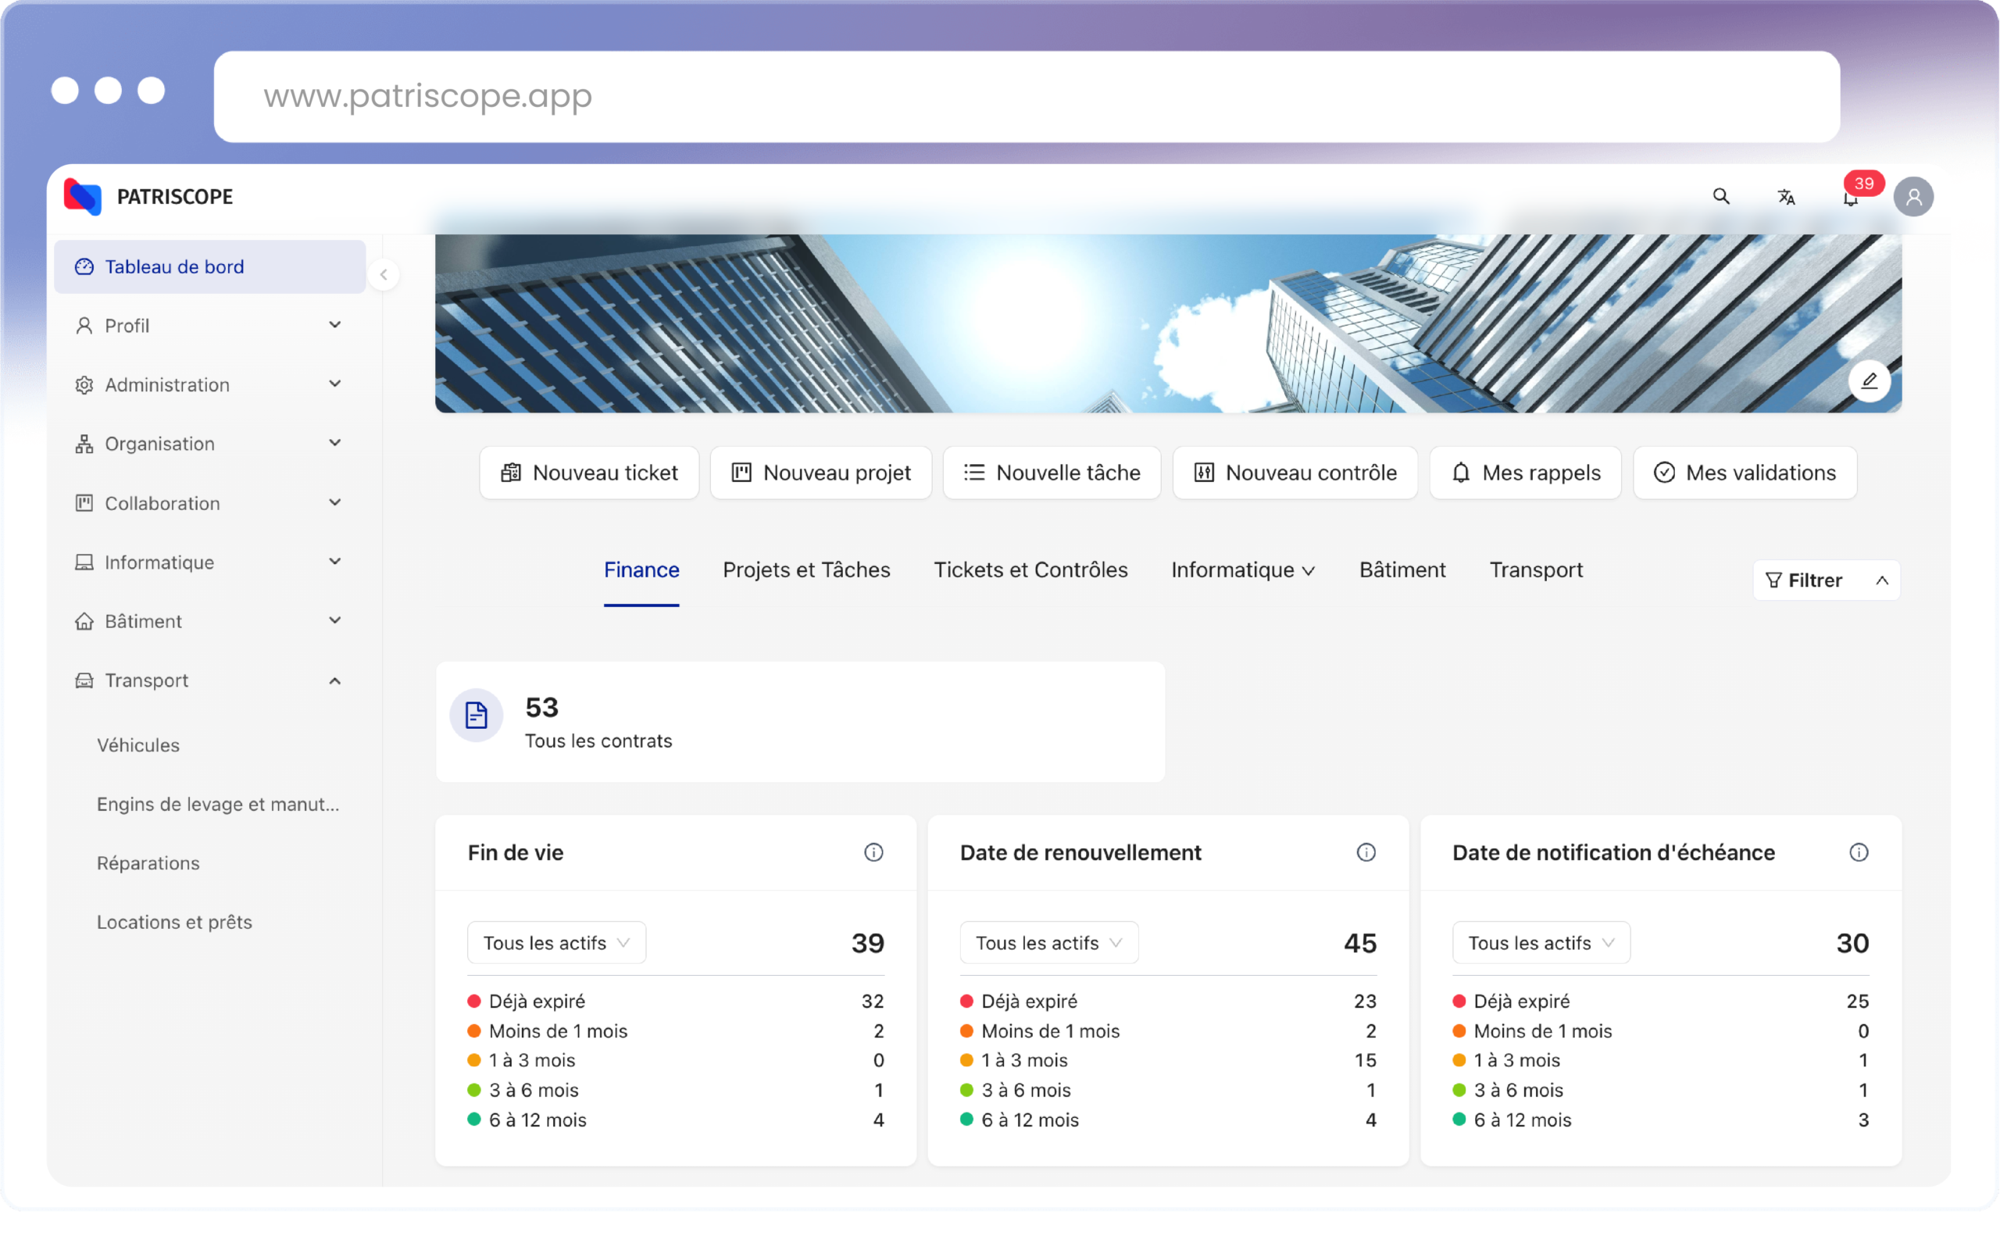Open the search magnifier icon
2000x1239 pixels.
click(x=1720, y=197)
